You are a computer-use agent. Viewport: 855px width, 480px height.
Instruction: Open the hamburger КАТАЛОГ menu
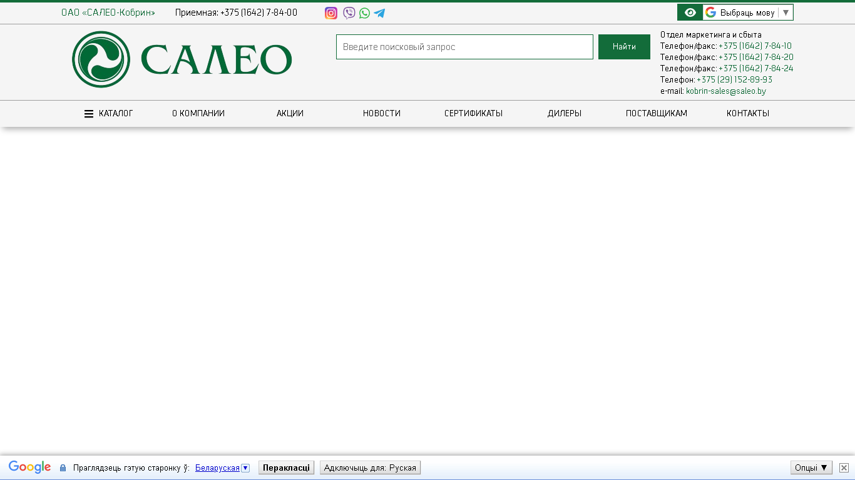[x=109, y=114]
